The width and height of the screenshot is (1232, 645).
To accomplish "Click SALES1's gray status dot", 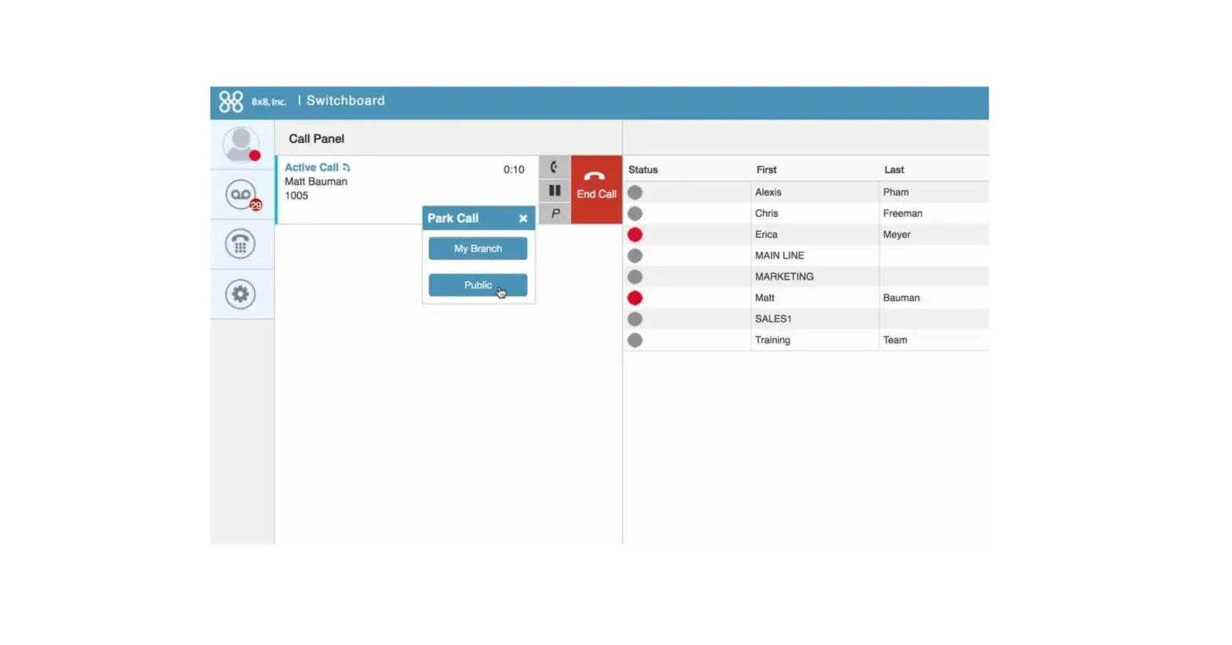I will [635, 319].
